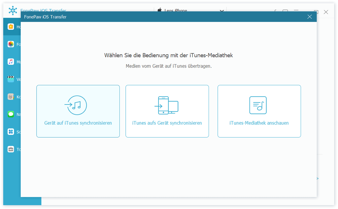Click the 'iTunes-Mediathek anschauen' label
338x209 pixels.
(x=259, y=123)
